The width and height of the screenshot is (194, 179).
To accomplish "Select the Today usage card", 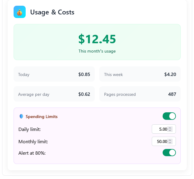I will click(54, 74).
